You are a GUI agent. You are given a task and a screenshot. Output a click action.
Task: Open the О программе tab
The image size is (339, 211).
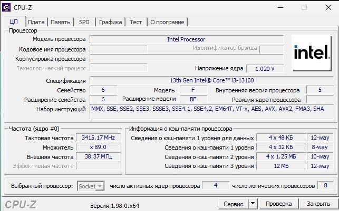click(x=167, y=22)
